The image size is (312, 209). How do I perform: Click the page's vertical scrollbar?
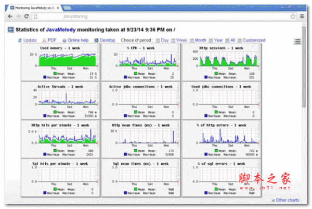point(304,67)
